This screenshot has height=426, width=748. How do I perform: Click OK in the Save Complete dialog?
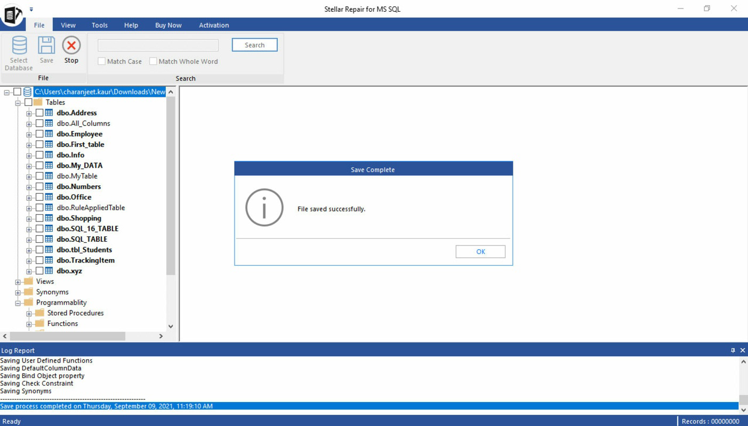(x=480, y=251)
